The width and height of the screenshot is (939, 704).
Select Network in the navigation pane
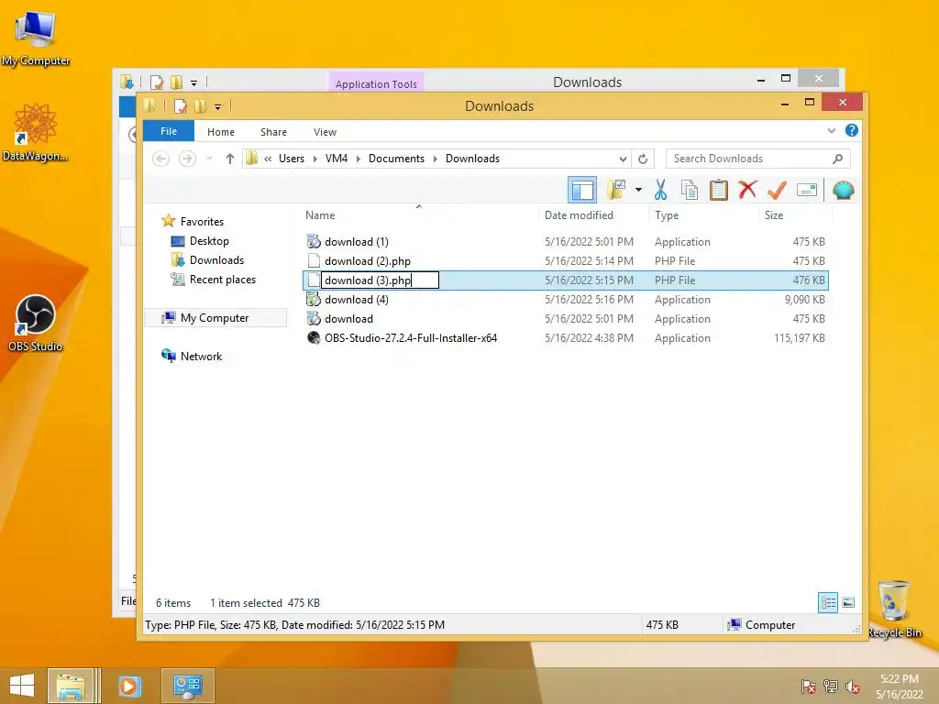coord(201,357)
